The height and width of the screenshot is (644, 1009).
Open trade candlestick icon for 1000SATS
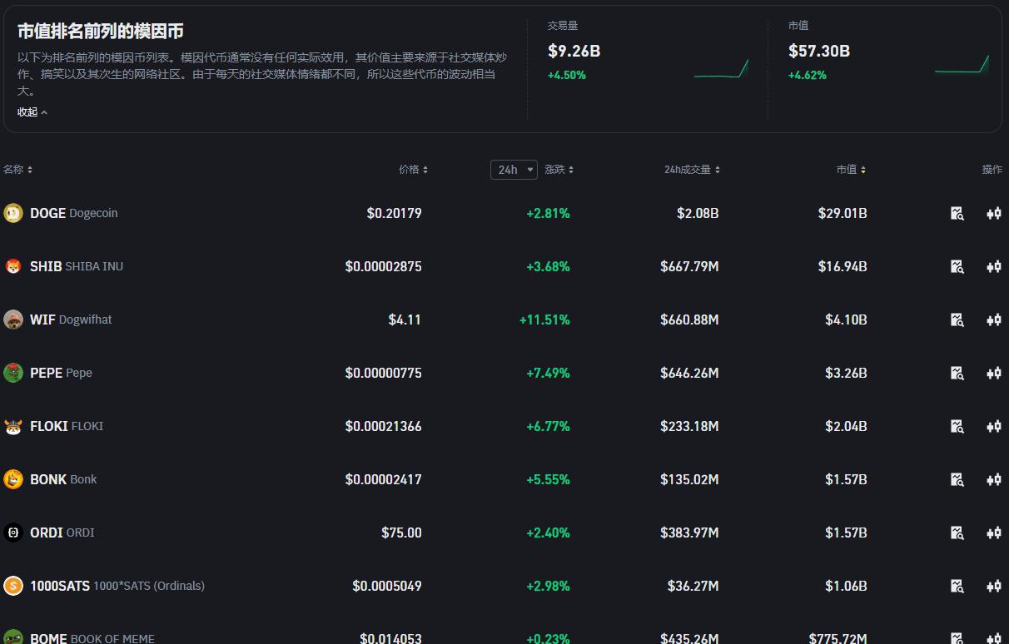click(993, 586)
